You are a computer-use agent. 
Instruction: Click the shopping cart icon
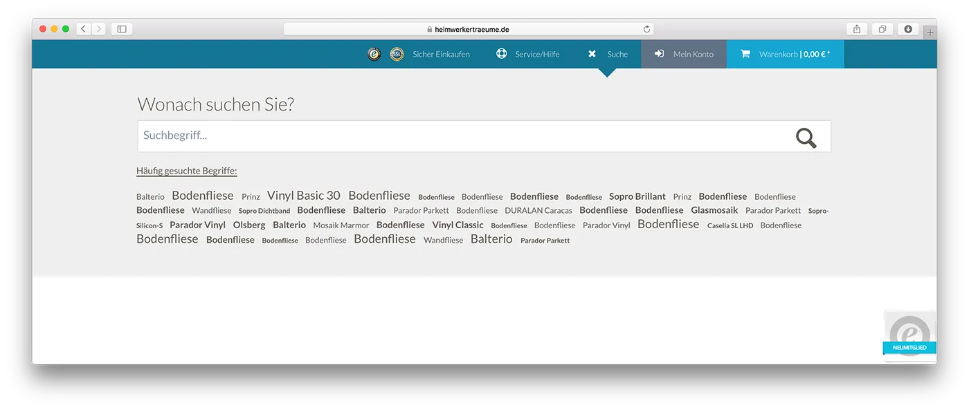[x=745, y=54]
